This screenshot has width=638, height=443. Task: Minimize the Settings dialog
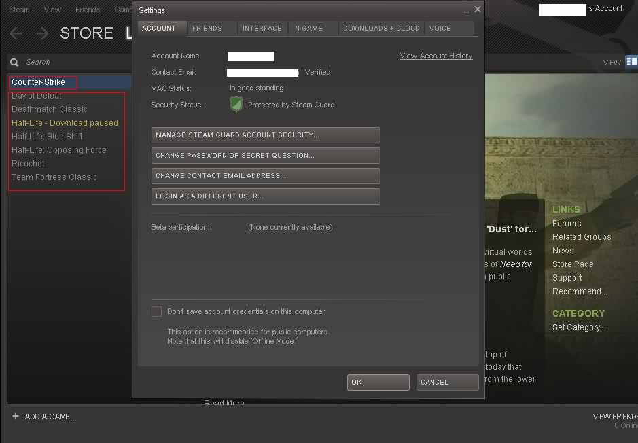pos(466,11)
